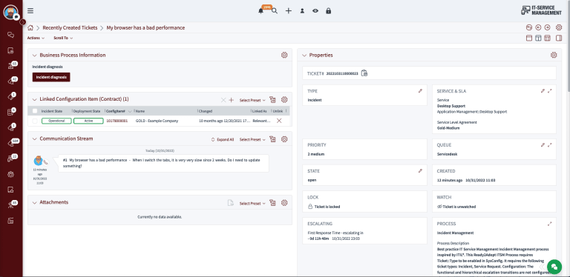This screenshot has width=570, height=277.
Task: Collapse the Business Process Information panel
Action: click(x=35, y=55)
